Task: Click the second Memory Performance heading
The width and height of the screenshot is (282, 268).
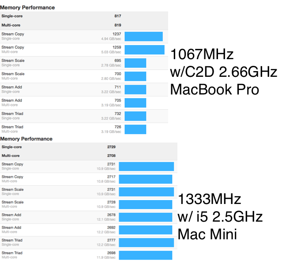Action: coord(26,139)
